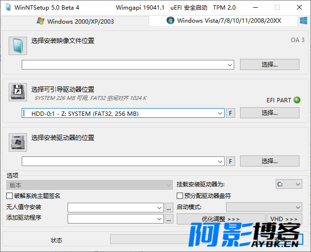Click the boot drive floppy icon
The image size is (311, 252).
click(x=18, y=92)
